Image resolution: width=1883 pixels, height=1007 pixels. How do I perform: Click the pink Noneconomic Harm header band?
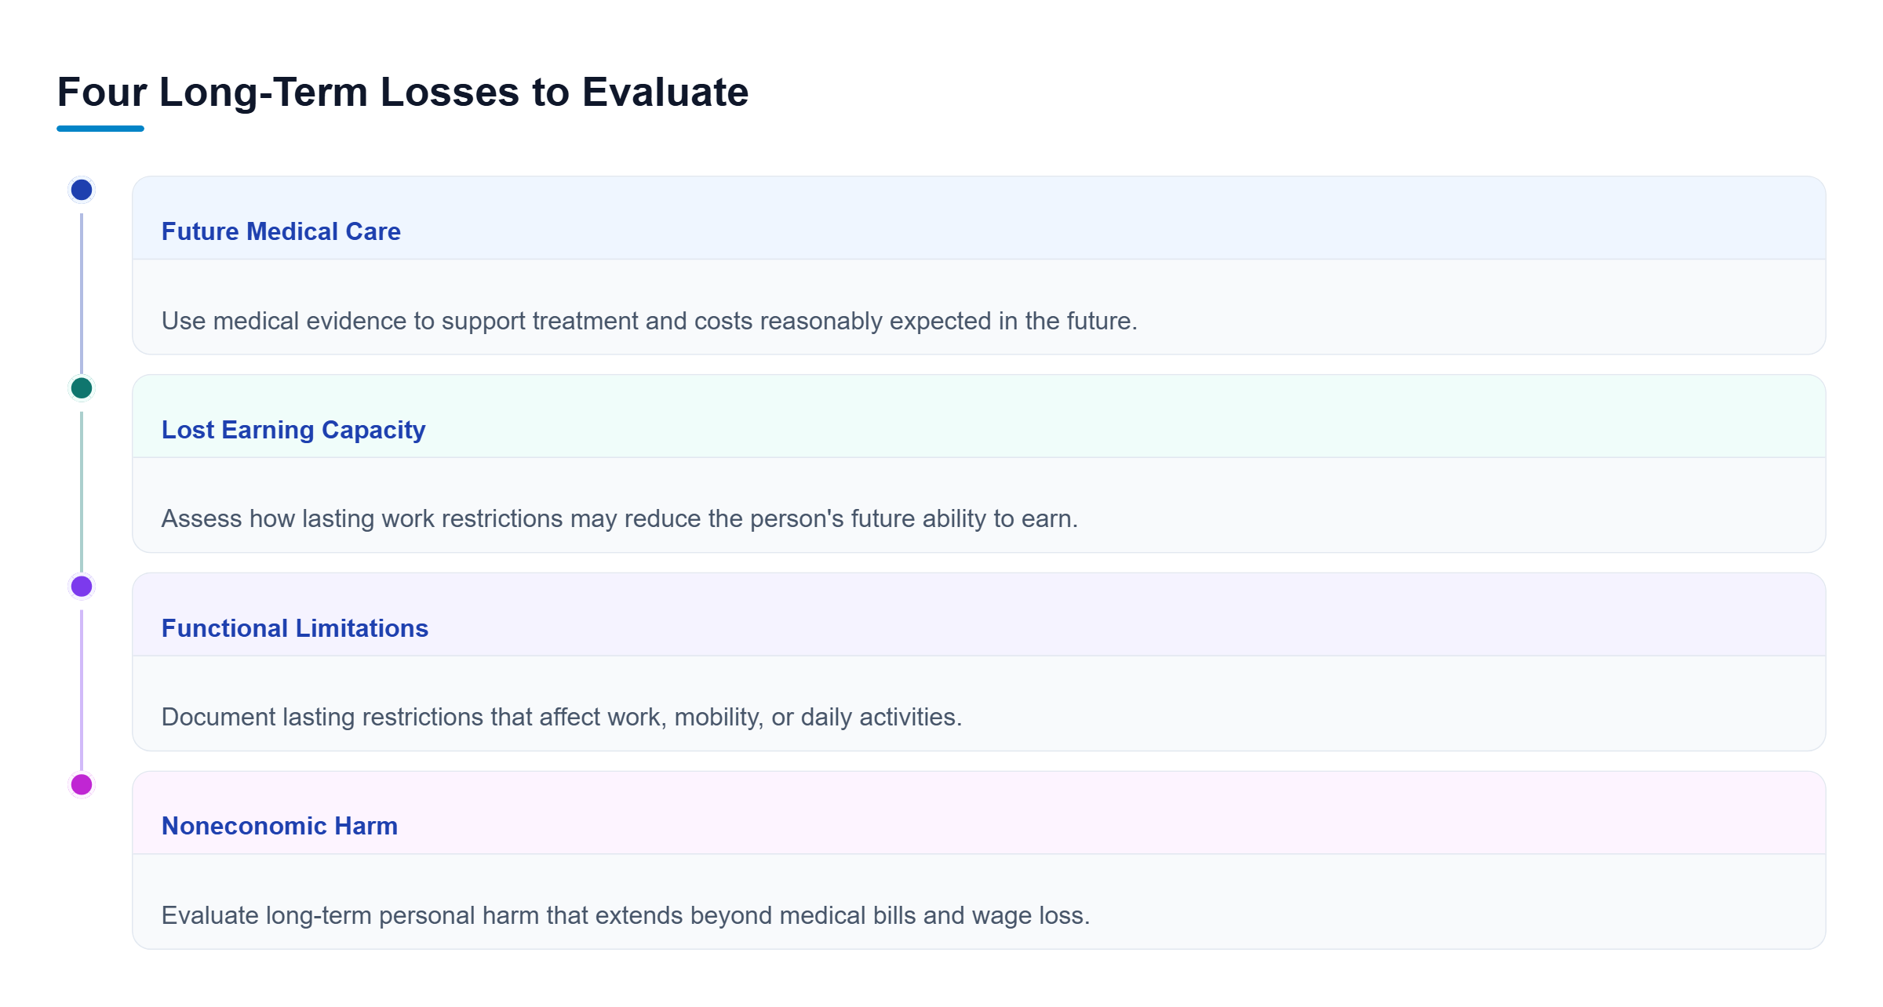979,813
